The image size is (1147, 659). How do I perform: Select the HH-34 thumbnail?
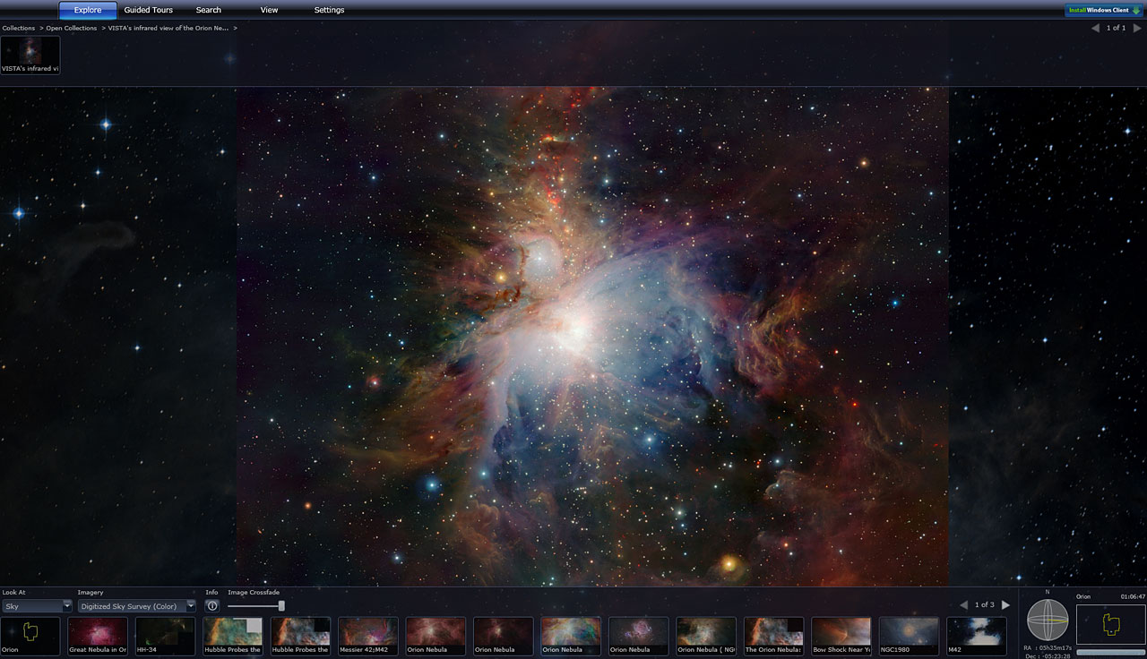click(x=165, y=636)
